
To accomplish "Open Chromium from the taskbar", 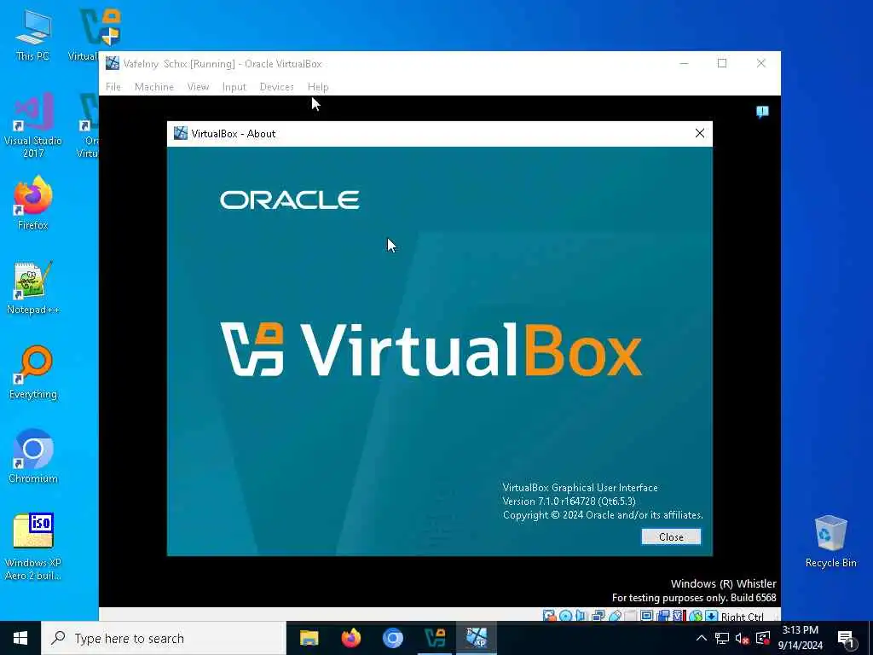I will (392, 638).
